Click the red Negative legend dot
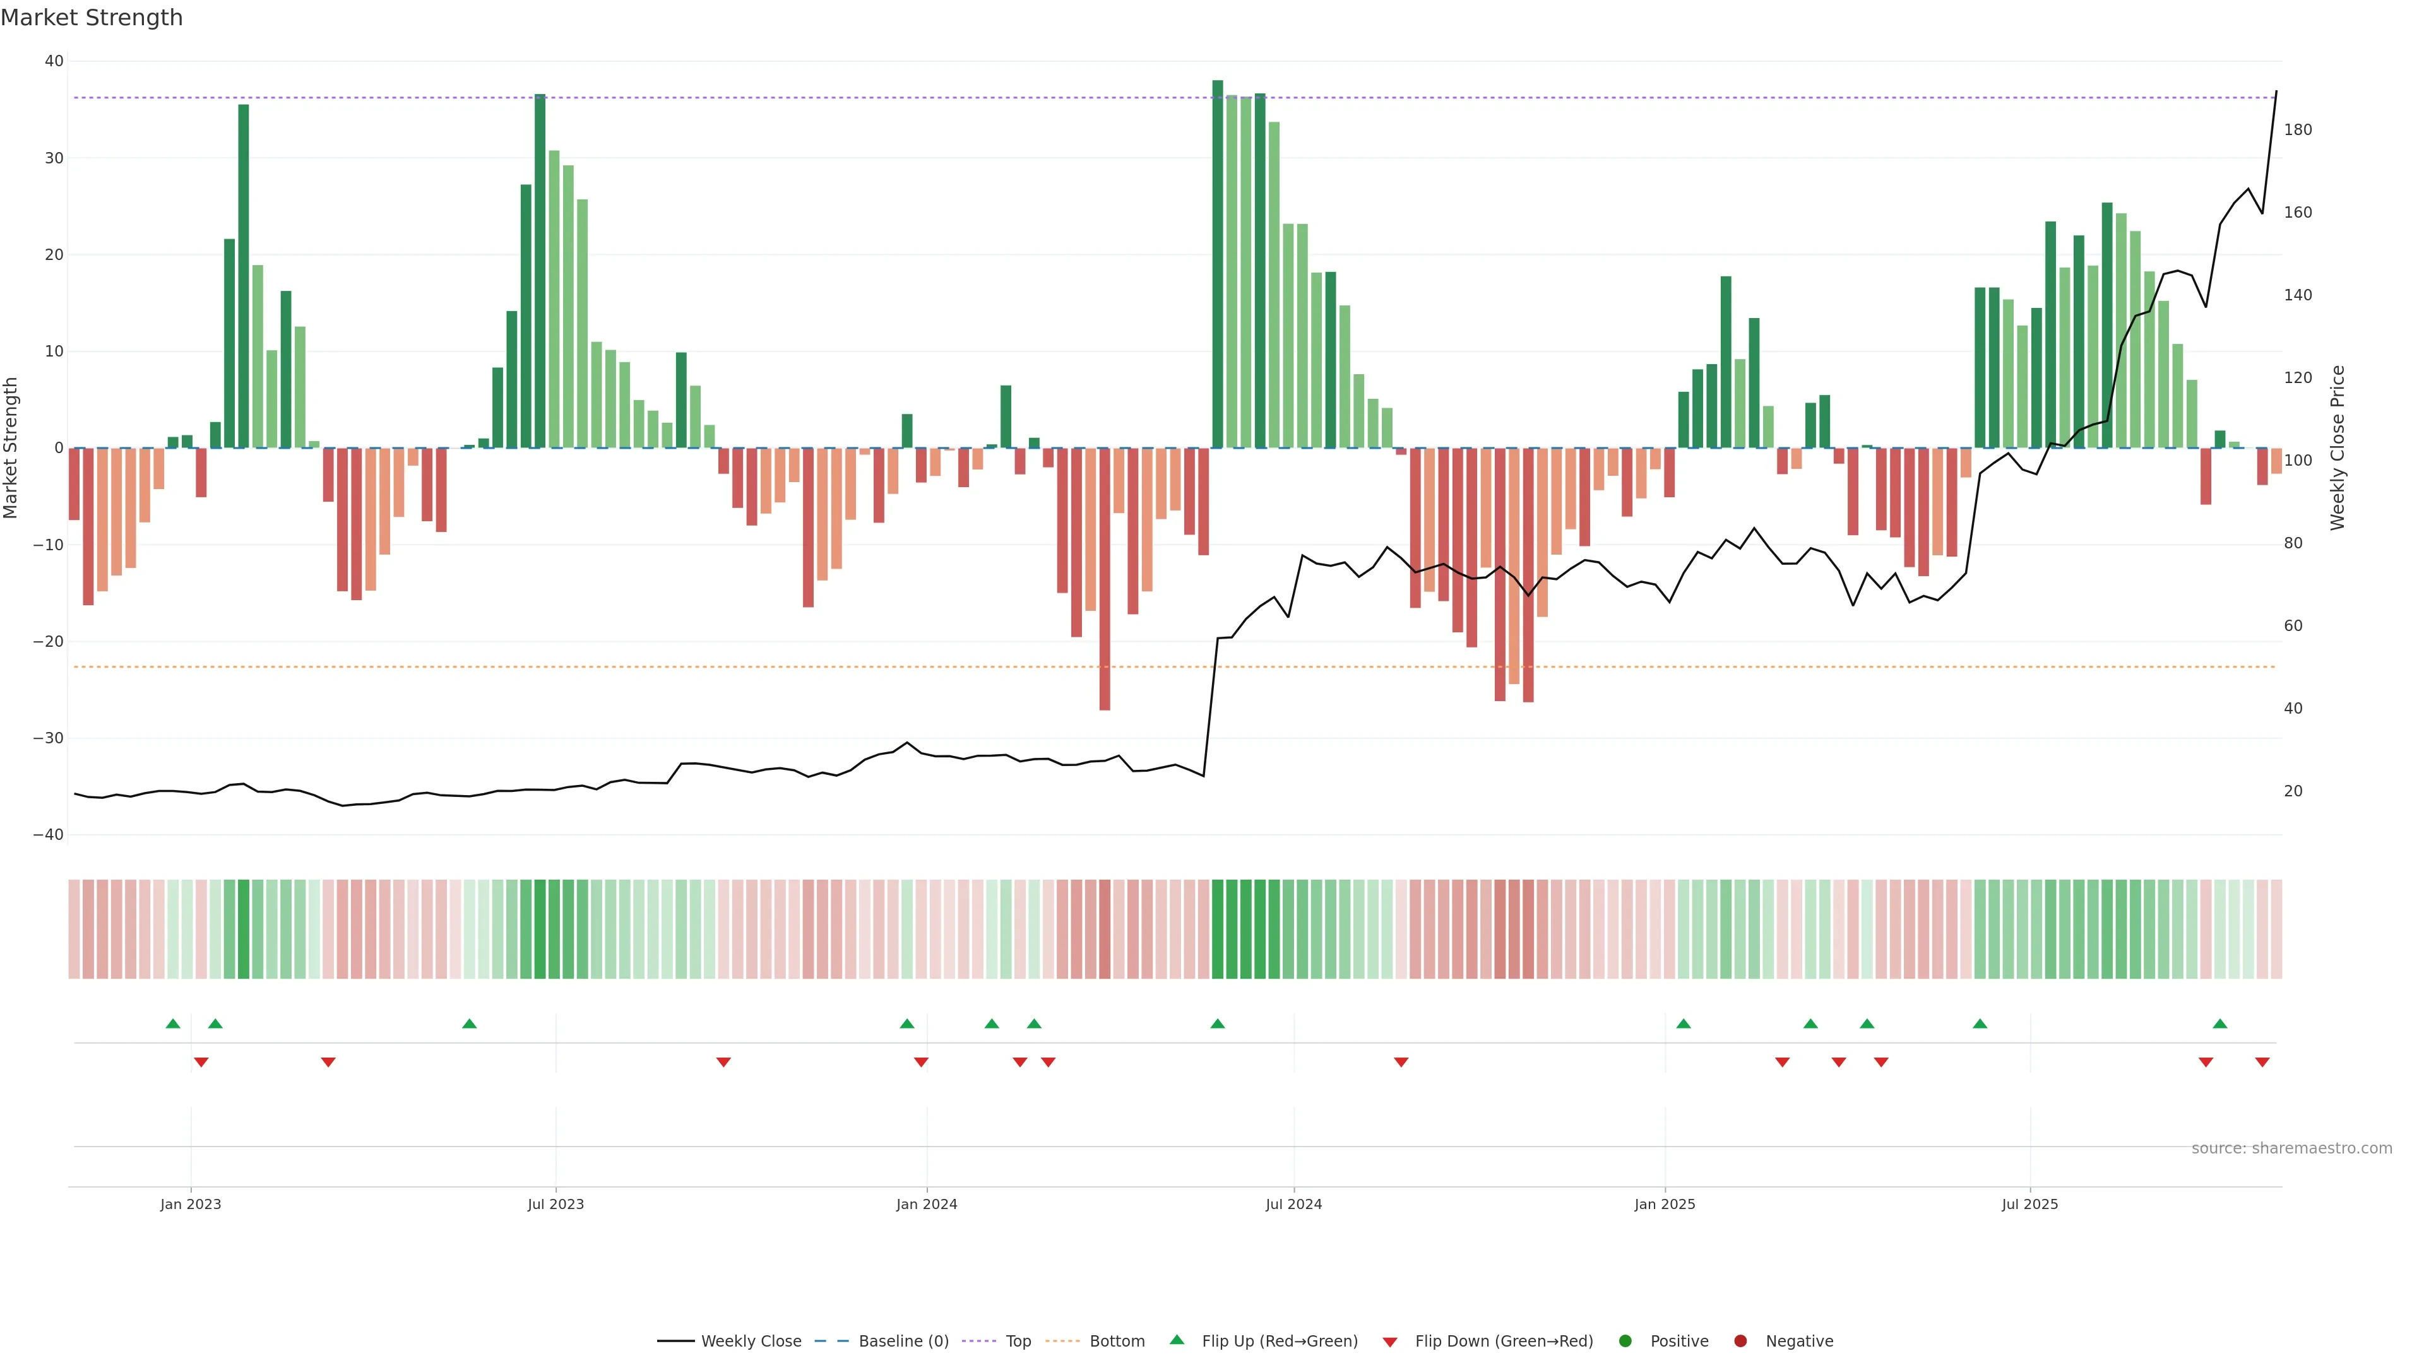This screenshot has height=1363, width=2424. [1740, 1342]
